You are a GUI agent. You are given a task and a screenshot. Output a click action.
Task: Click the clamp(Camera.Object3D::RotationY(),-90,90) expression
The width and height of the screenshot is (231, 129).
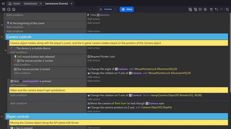(176, 95)
